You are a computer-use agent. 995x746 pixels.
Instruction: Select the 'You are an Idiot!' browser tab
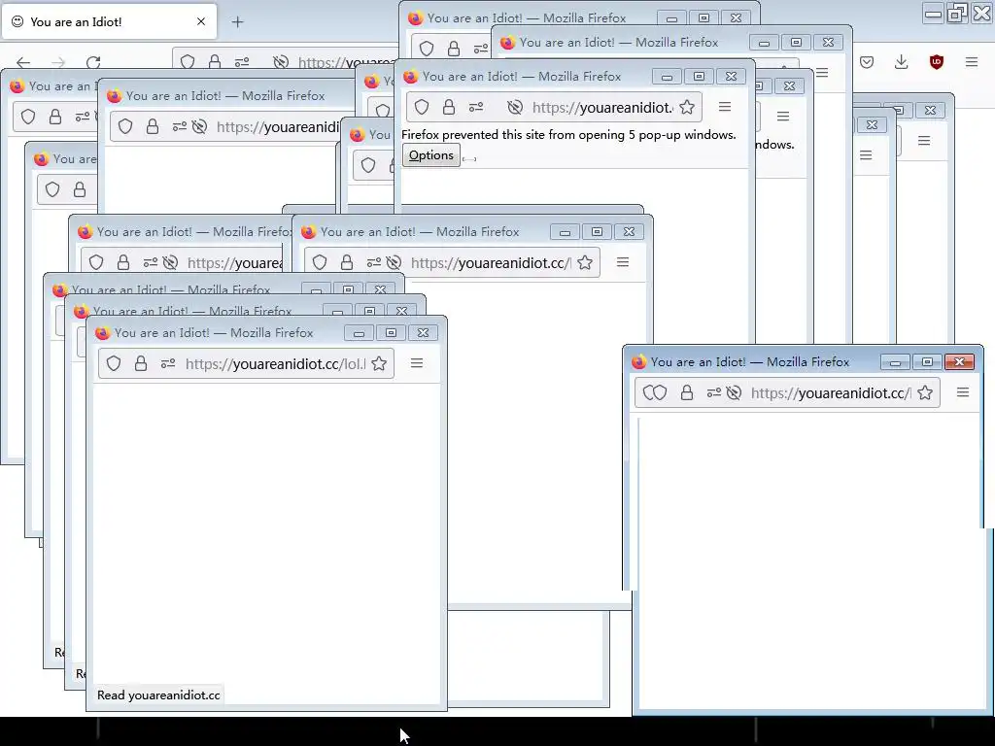click(109, 21)
